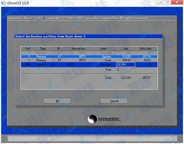
Task: Click the Type column header
Action: 43,49
